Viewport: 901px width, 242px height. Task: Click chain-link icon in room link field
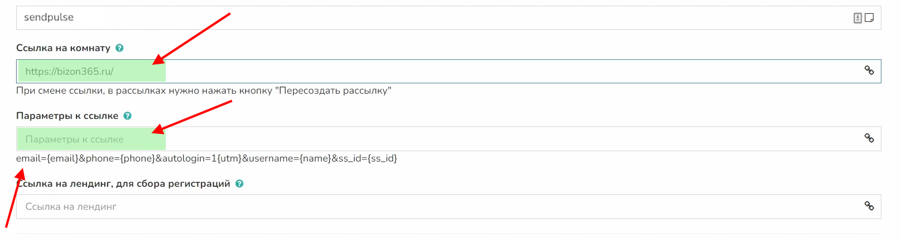tap(869, 70)
